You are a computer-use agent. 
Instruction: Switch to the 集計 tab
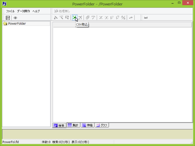73,125
